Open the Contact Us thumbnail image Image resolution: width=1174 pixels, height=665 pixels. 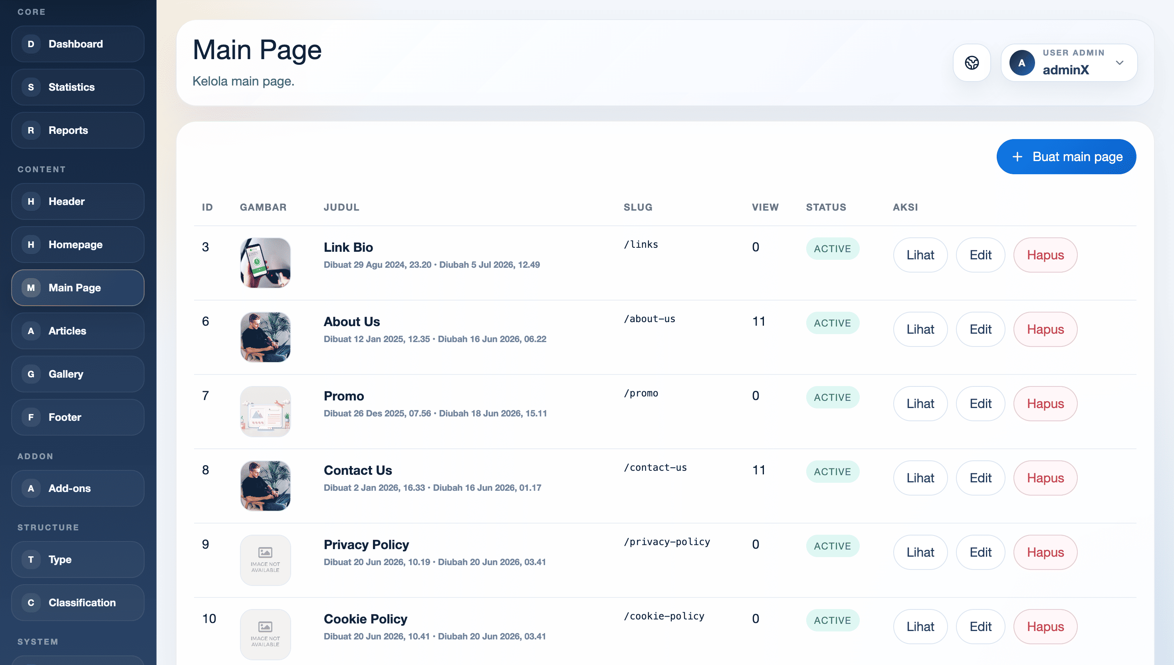(x=265, y=486)
